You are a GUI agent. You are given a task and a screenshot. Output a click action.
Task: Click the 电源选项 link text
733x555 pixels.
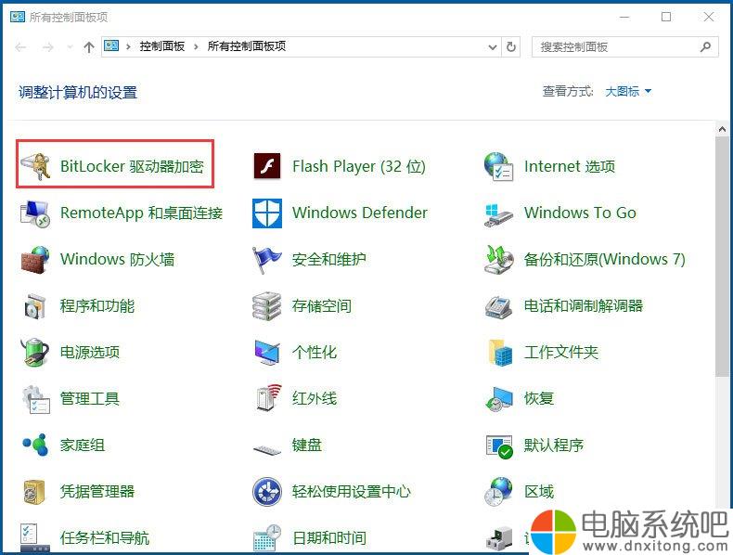pos(90,352)
